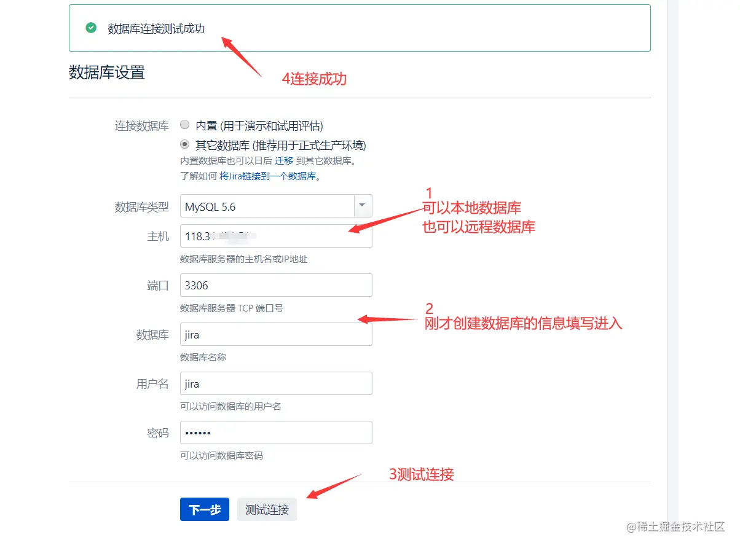Focus the 端口 port field showing 3306
The image size is (740, 548).
point(276,285)
